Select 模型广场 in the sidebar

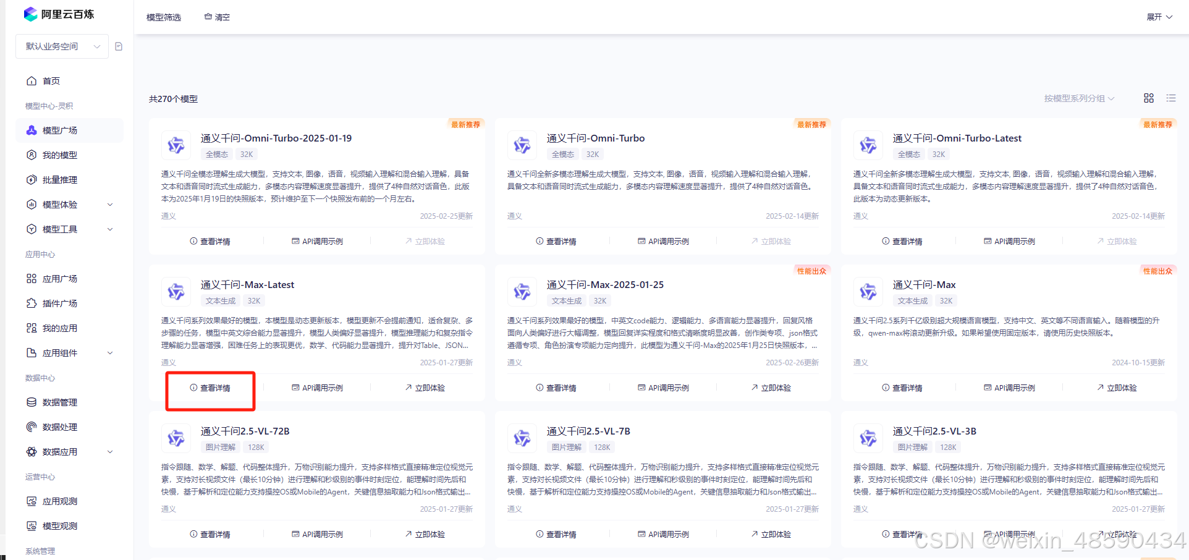click(x=69, y=130)
